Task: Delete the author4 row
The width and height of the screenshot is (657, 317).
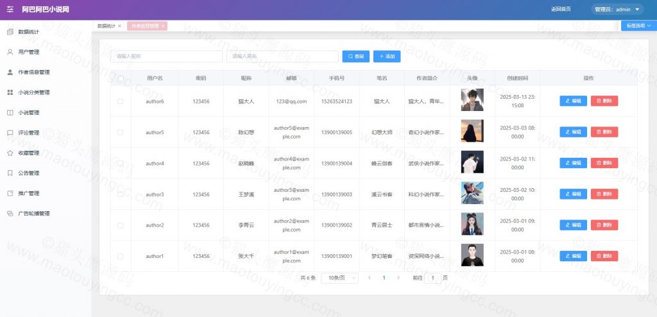Action: coord(604,163)
